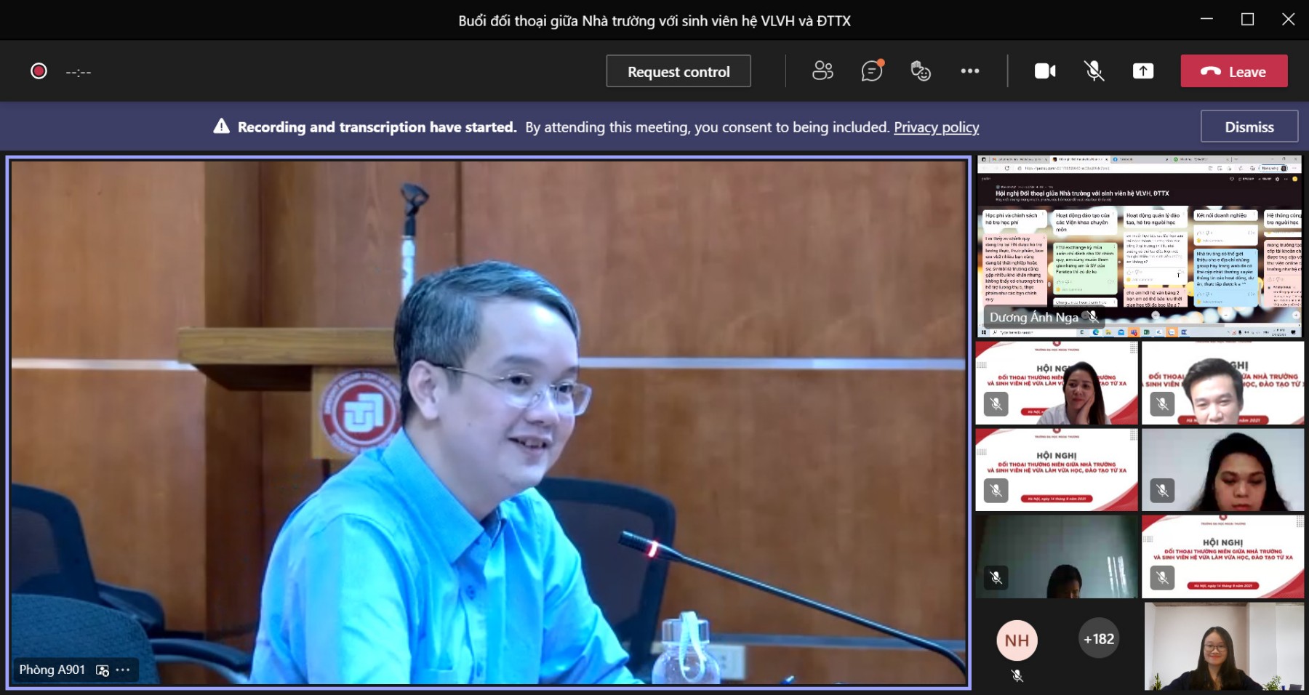The width and height of the screenshot is (1309, 695).
Task: Click Request control button
Action: click(678, 71)
